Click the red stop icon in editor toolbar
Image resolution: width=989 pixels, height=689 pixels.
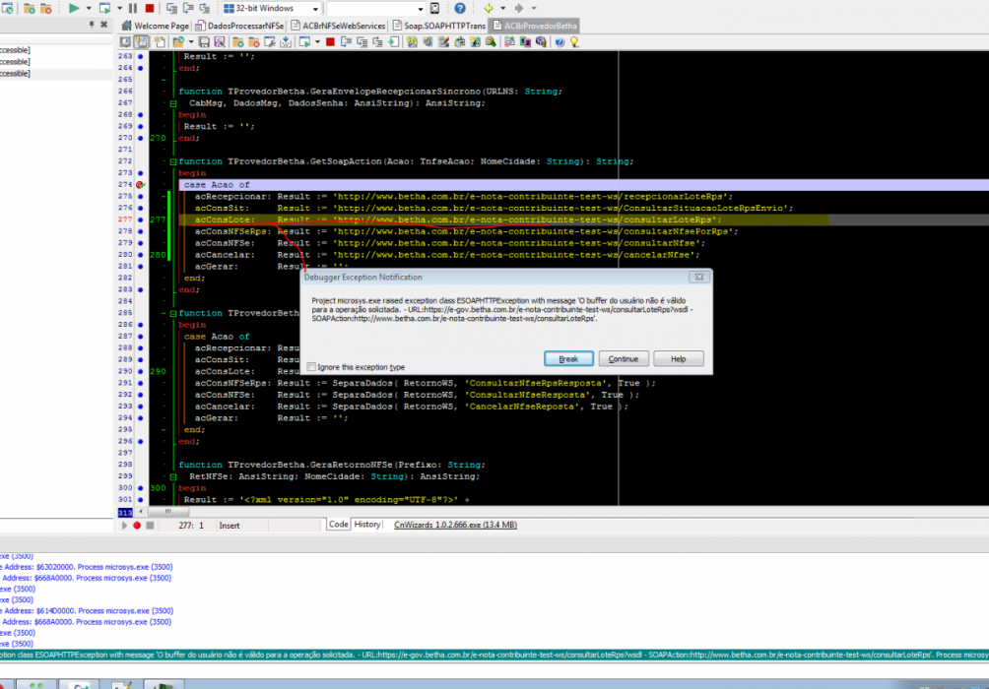pos(330,41)
